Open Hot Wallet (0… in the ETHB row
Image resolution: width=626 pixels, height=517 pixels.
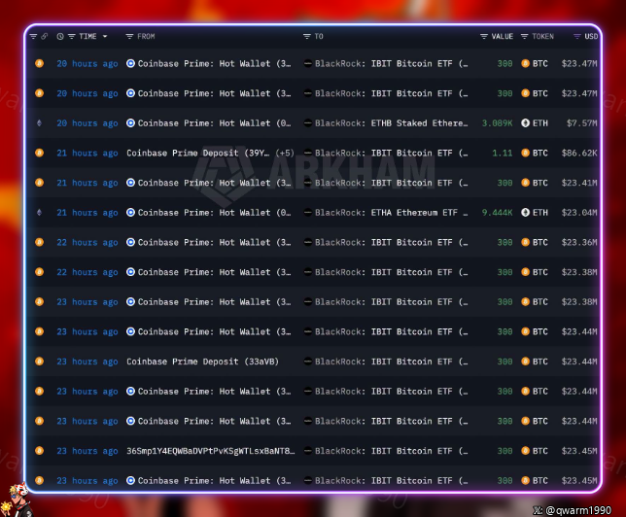(x=215, y=123)
